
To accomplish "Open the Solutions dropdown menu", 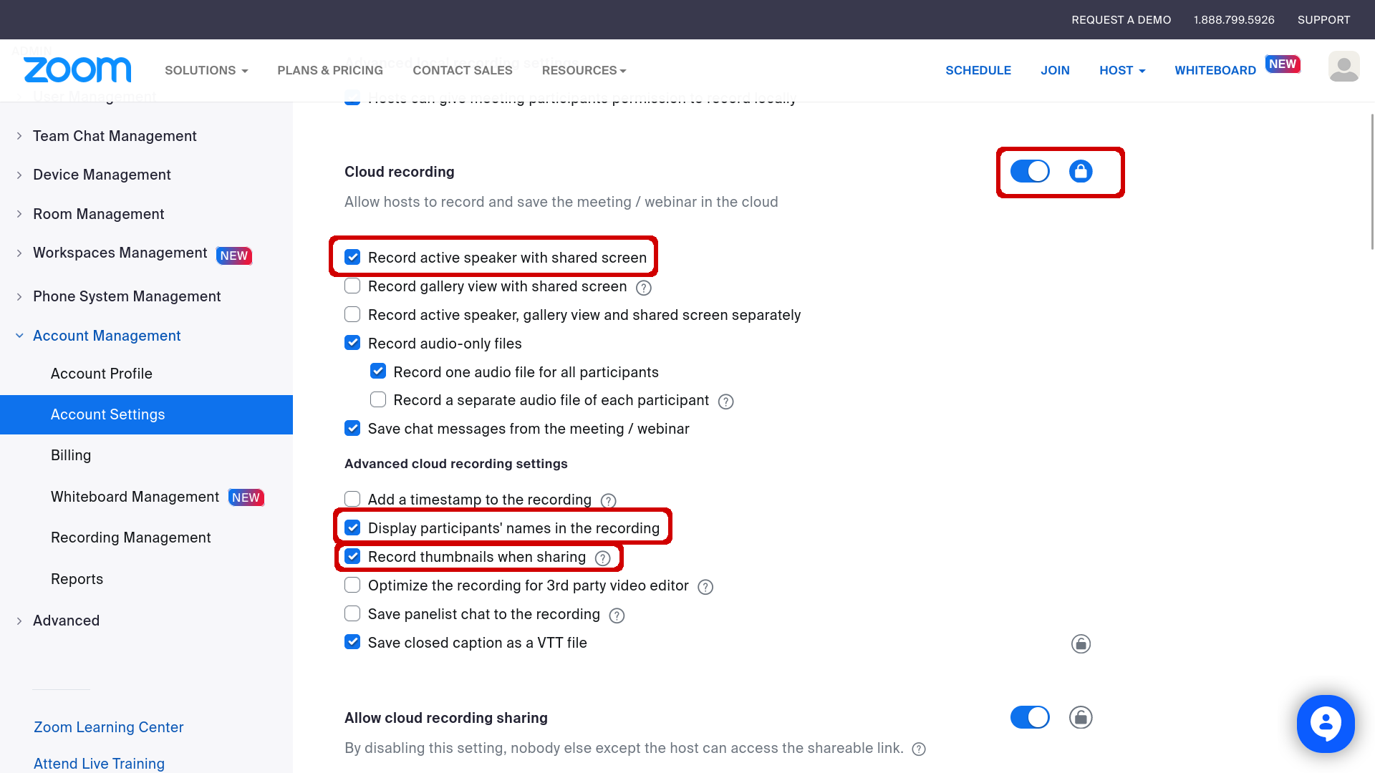I will 206,70.
